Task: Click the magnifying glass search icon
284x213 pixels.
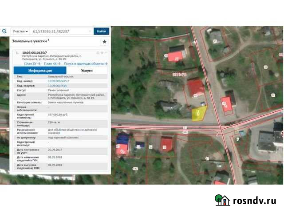Action: click(x=4, y=31)
